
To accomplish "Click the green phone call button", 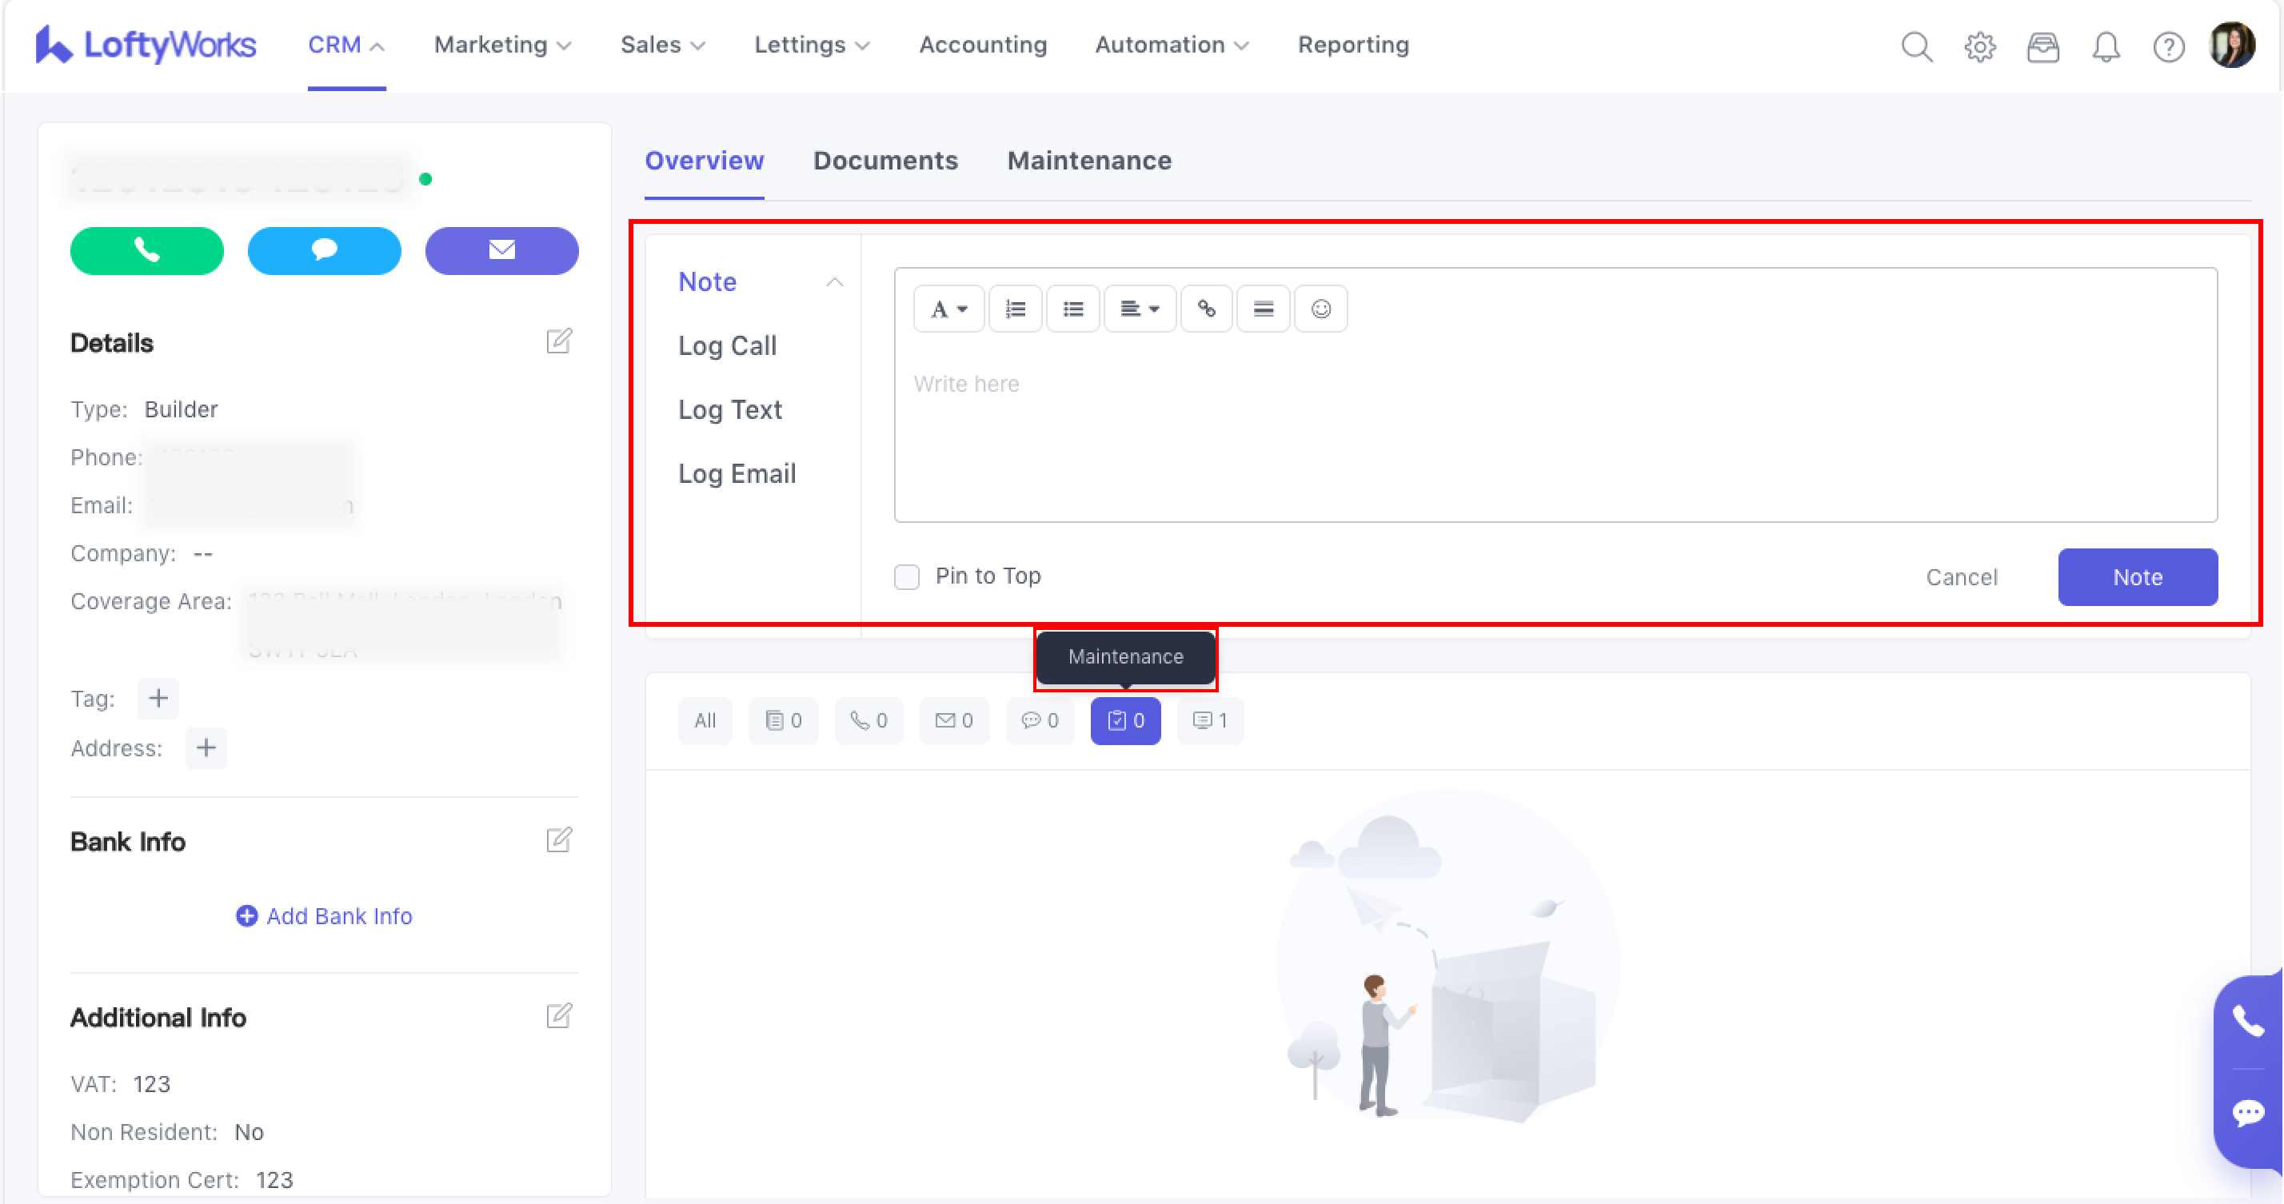I will [x=146, y=251].
